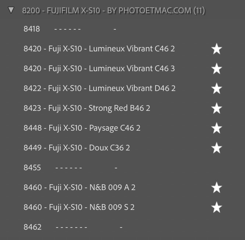Click the star next to Paysage C46 2

coord(217,128)
